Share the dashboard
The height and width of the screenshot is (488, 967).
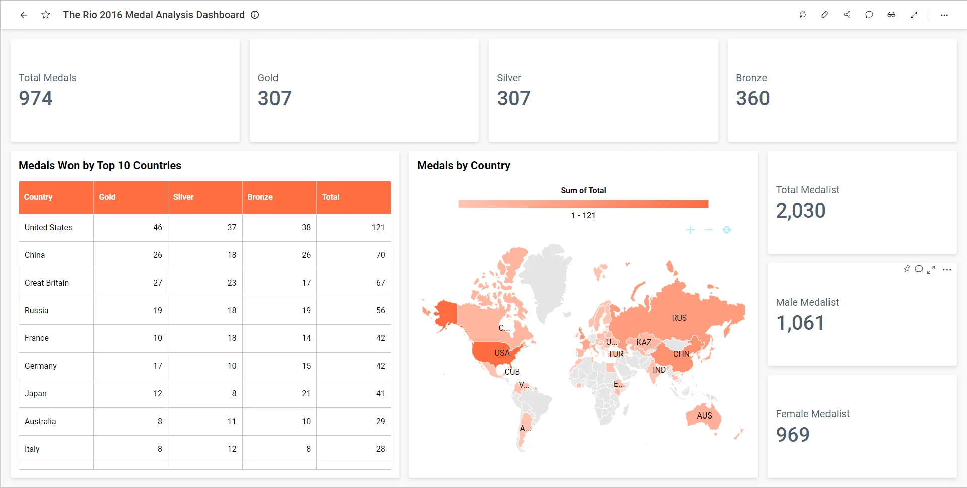point(847,15)
